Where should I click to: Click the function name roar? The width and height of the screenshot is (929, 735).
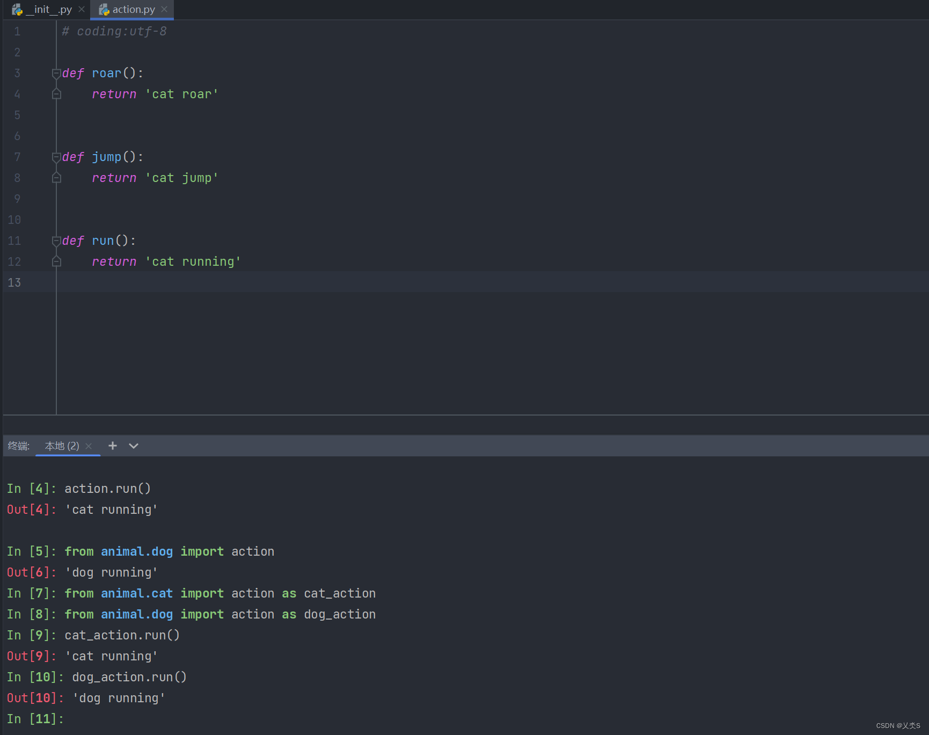click(107, 73)
